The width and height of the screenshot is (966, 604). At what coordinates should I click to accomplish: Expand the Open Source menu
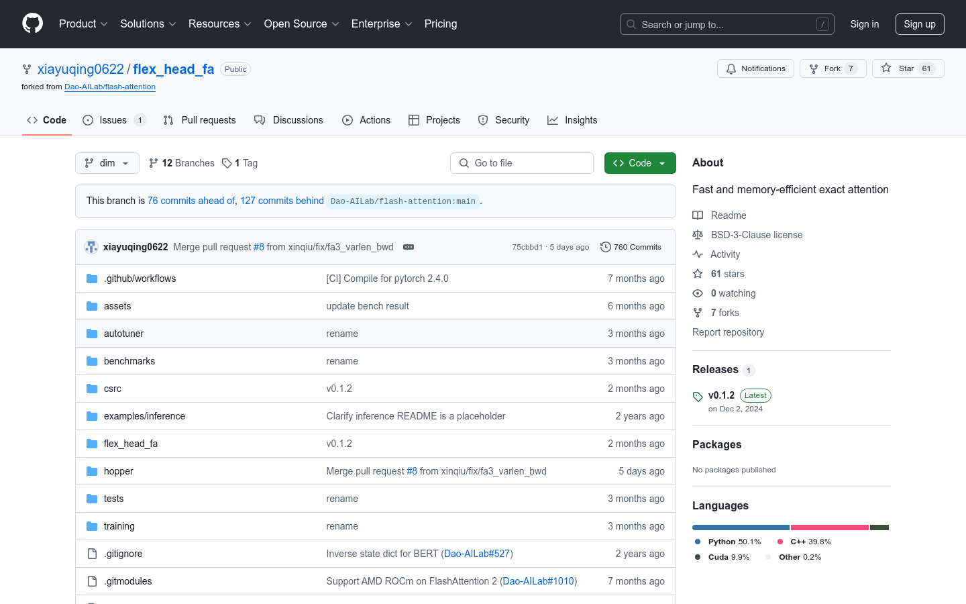click(302, 24)
